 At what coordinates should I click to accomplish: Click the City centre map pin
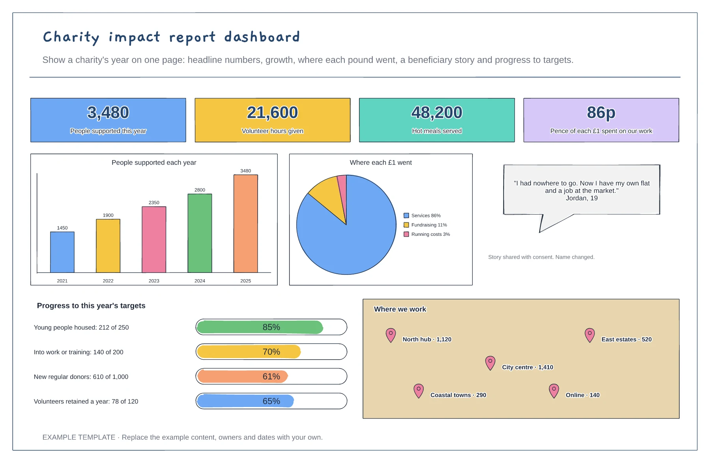coord(490,363)
